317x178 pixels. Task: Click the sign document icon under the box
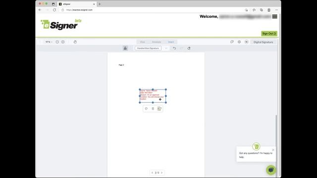[159, 109]
